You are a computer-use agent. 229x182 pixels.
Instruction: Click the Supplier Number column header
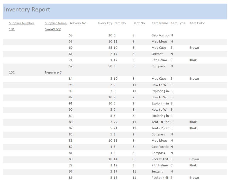pyautogui.click(x=21, y=23)
